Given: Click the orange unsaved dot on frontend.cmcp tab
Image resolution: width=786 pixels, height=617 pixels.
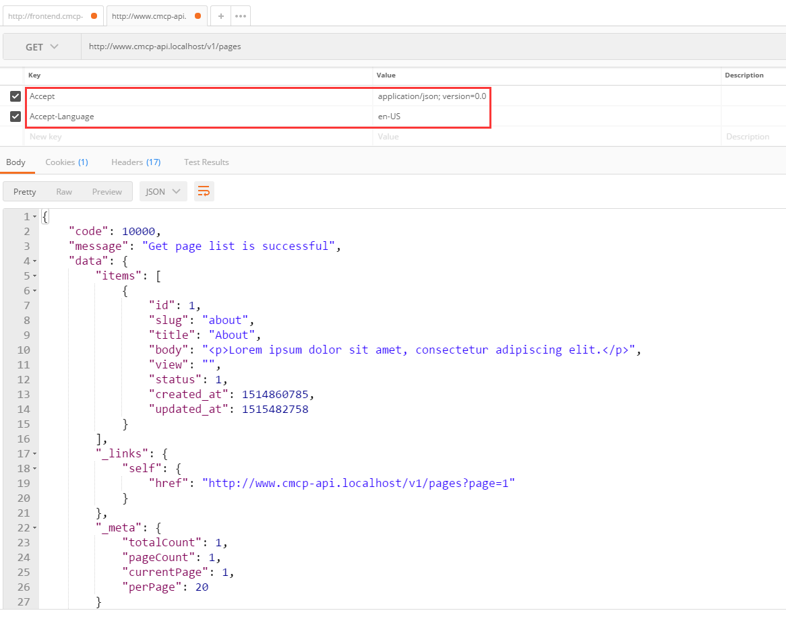Looking at the screenshot, I should 94,16.
